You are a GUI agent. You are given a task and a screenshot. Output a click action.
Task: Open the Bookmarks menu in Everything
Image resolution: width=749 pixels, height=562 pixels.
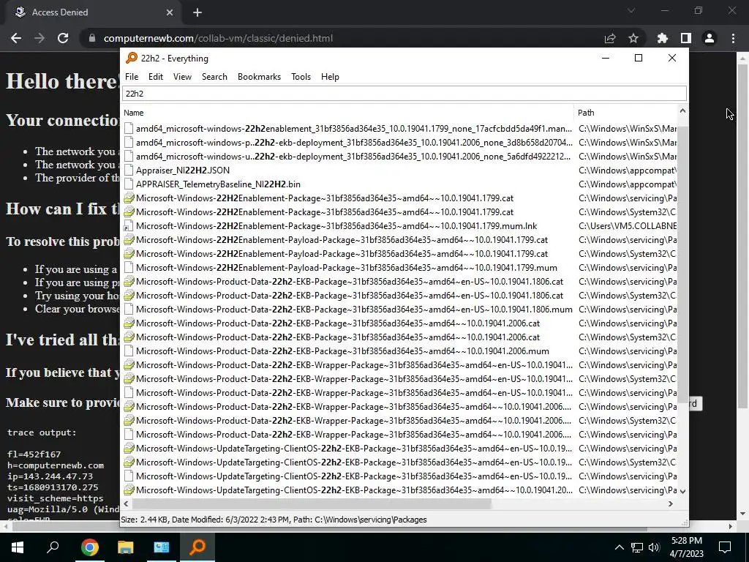coord(259,76)
